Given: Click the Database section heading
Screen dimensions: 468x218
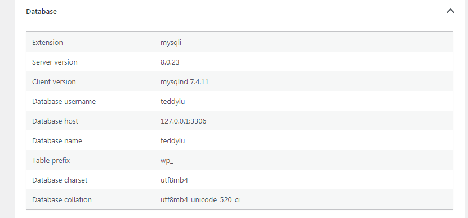Looking at the screenshot, I should 41,12.
